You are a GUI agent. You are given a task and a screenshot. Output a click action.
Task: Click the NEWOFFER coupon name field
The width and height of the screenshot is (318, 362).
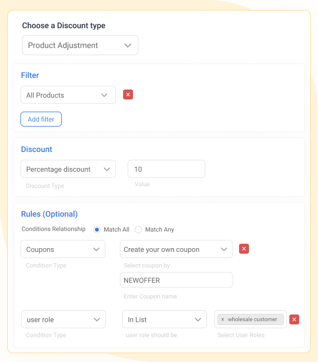pyautogui.click(x=177, y=280)
